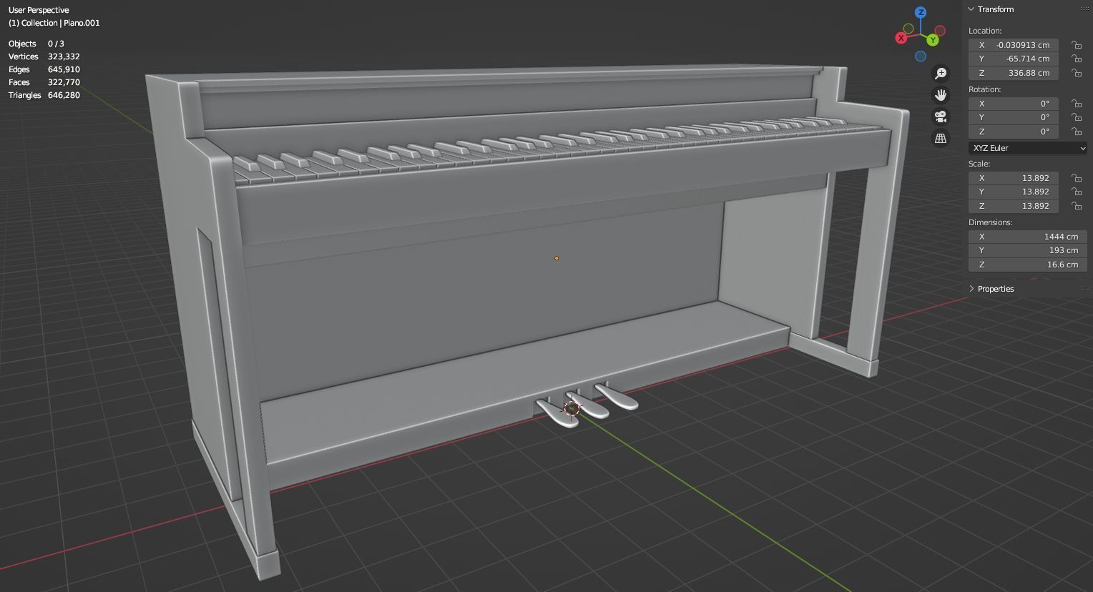
Task: Click the Edges count 645,910
Action: coord(64,69)
